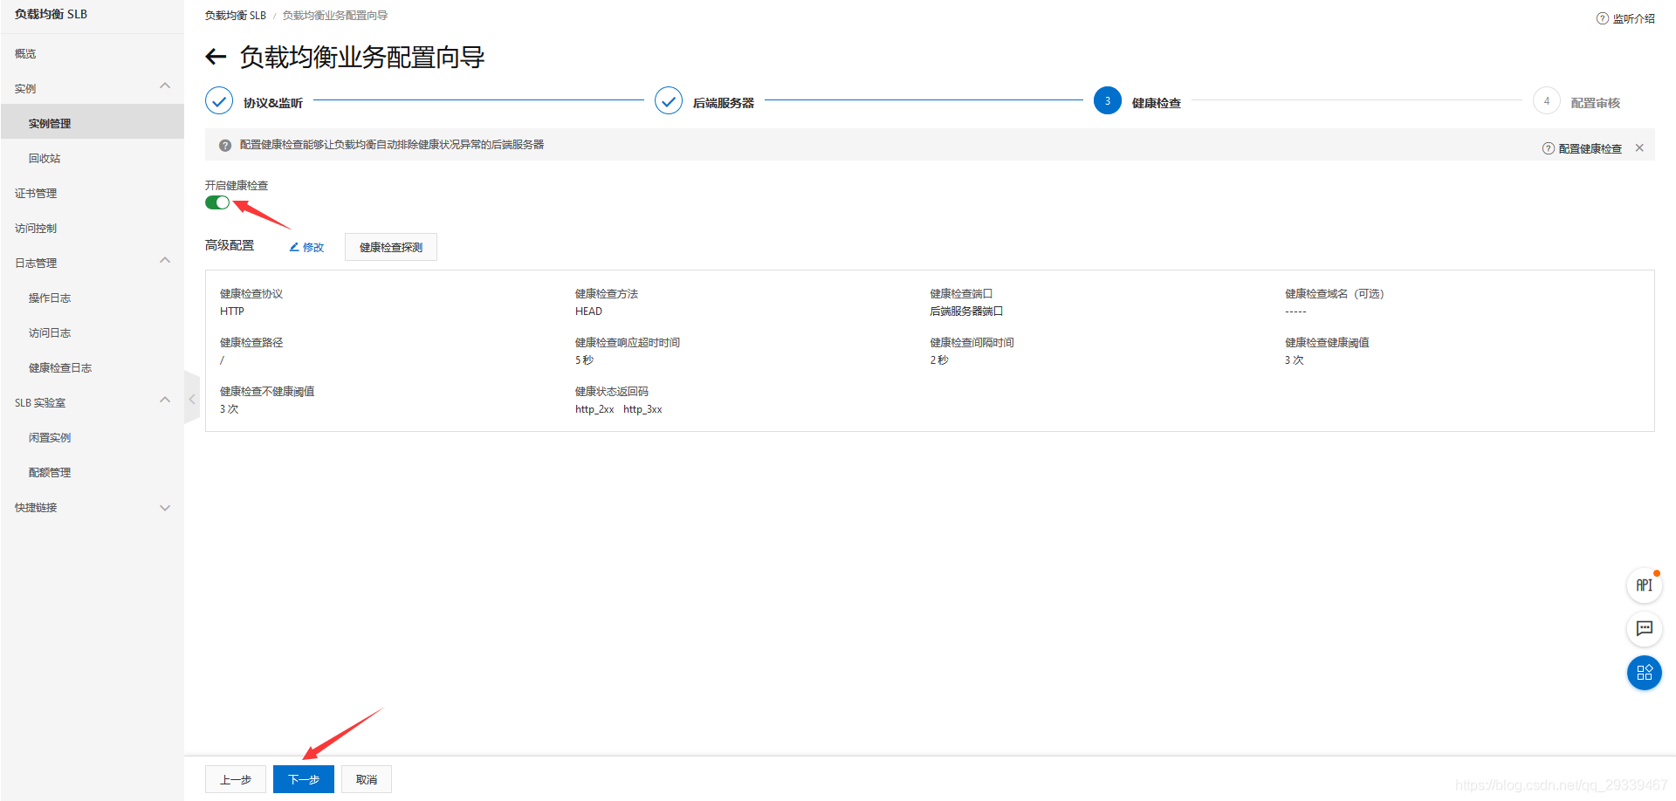
Task: Collapse the sidebar with the arrow handle
Action: coord(192,398)
